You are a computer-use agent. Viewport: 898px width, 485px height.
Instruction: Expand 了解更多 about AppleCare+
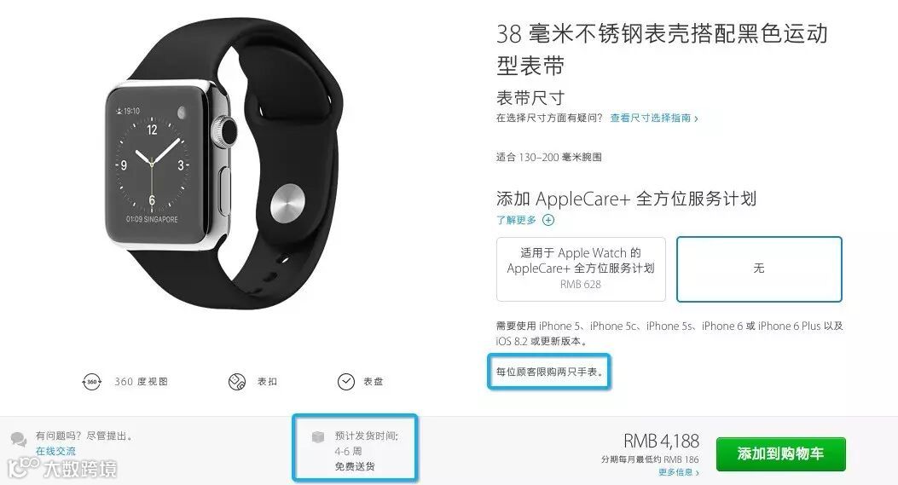click(516, 220)
